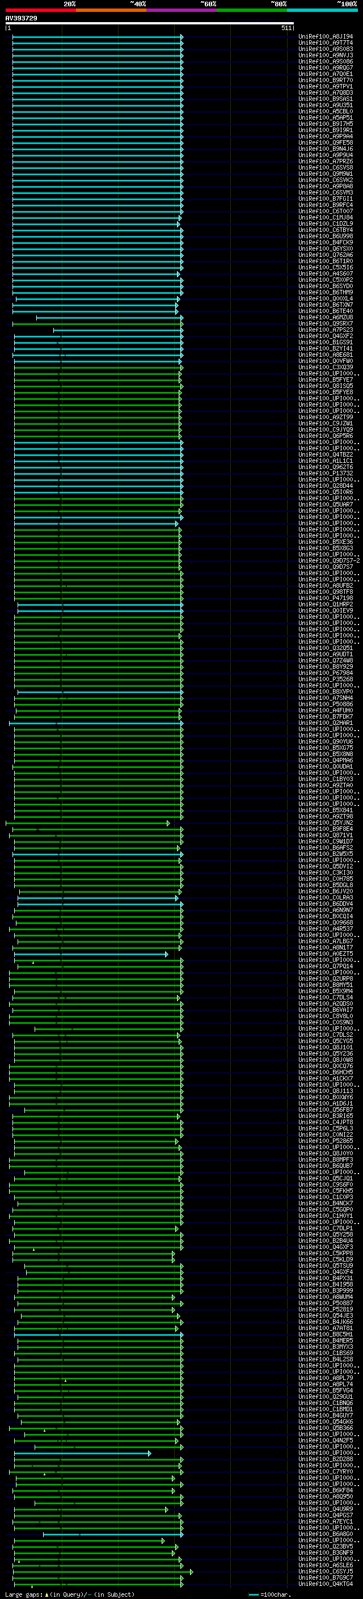
Task: Click the green segment of the identity color scale
Action: coord(251,11)
